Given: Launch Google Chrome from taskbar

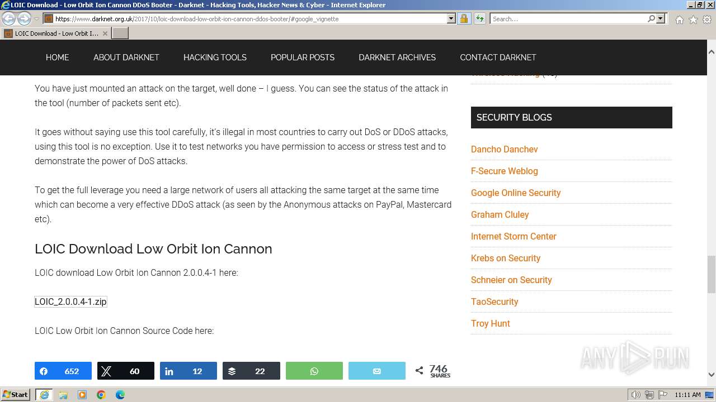Looking at the screenshot, I should click(101, 395).
